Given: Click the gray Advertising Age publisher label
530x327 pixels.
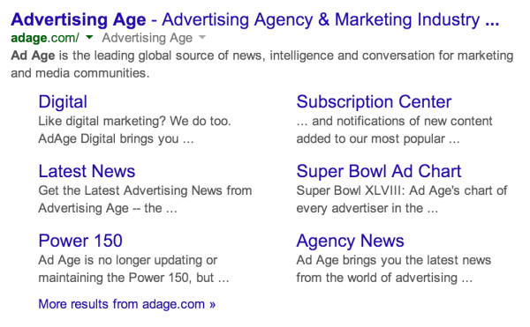Looking at the screenshot, I should (x=148, y=38).
